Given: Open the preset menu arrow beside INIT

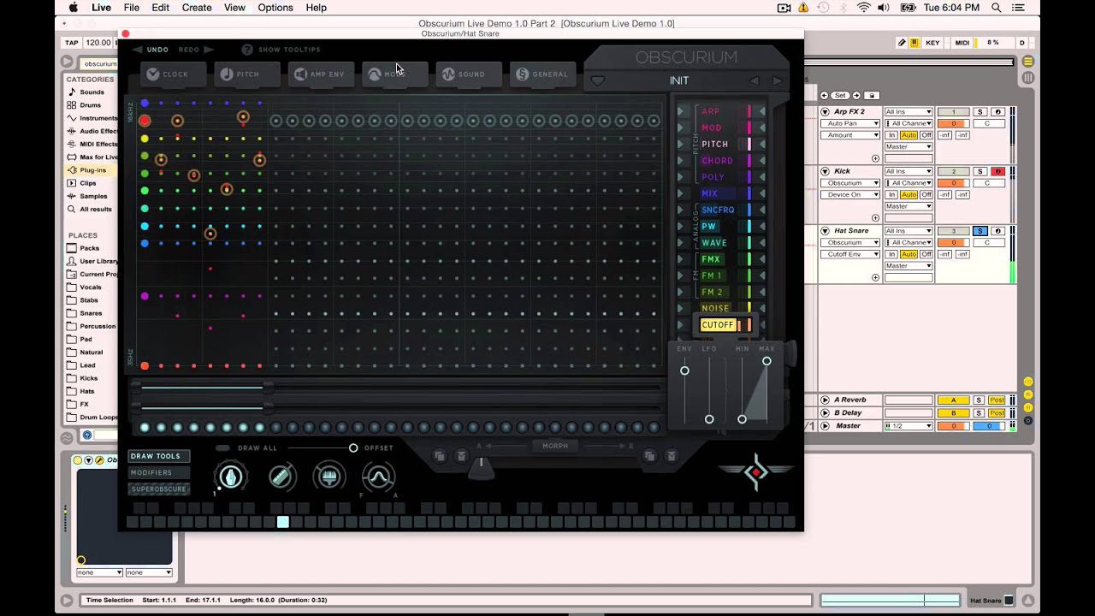Looking at the screenshot, I should pos(597,81).
